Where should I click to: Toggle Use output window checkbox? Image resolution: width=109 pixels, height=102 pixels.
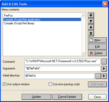[4, 84]
